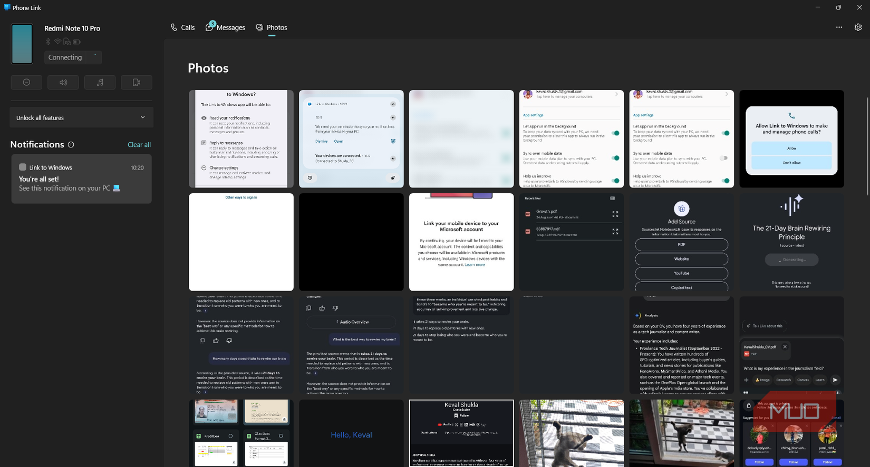870x467 pixels.
Task: Switch to the Messages tab
Action: [x=225, y=27]
